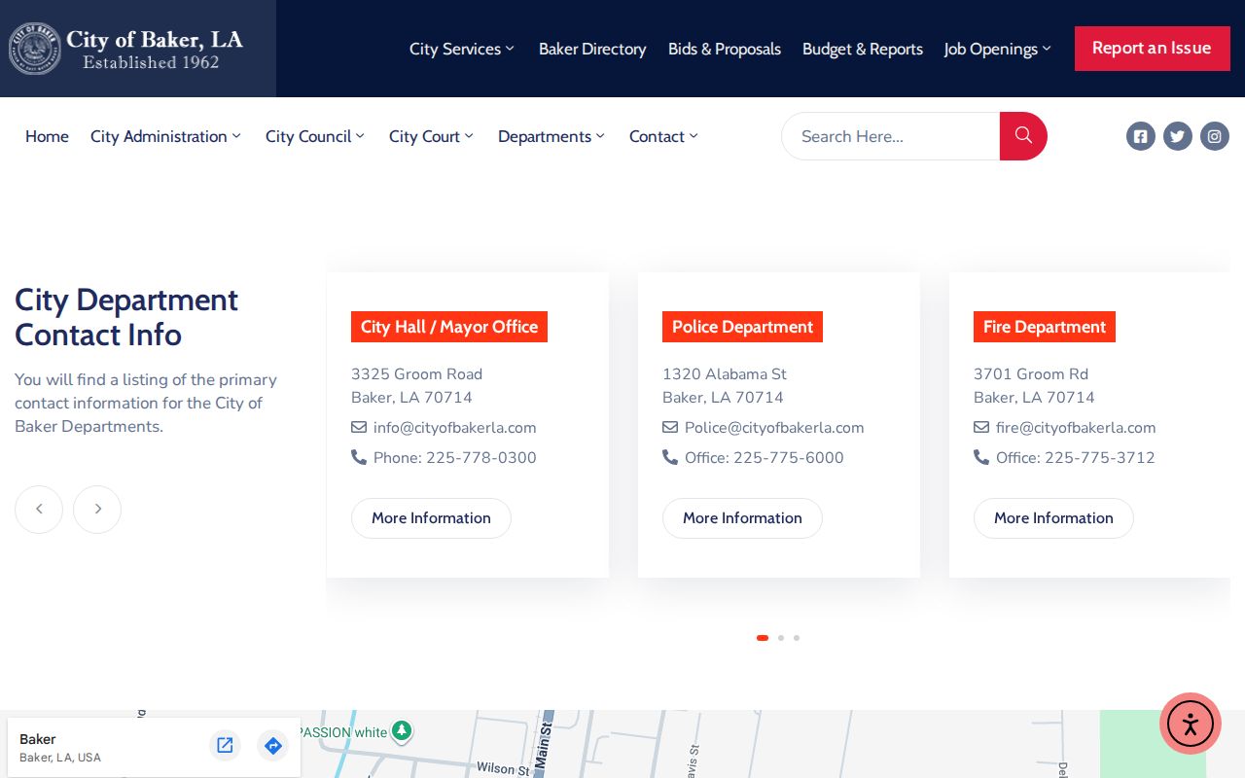Open Bids & Proposals page
This screenshot has height=778, width=1245.
[725, 49]
